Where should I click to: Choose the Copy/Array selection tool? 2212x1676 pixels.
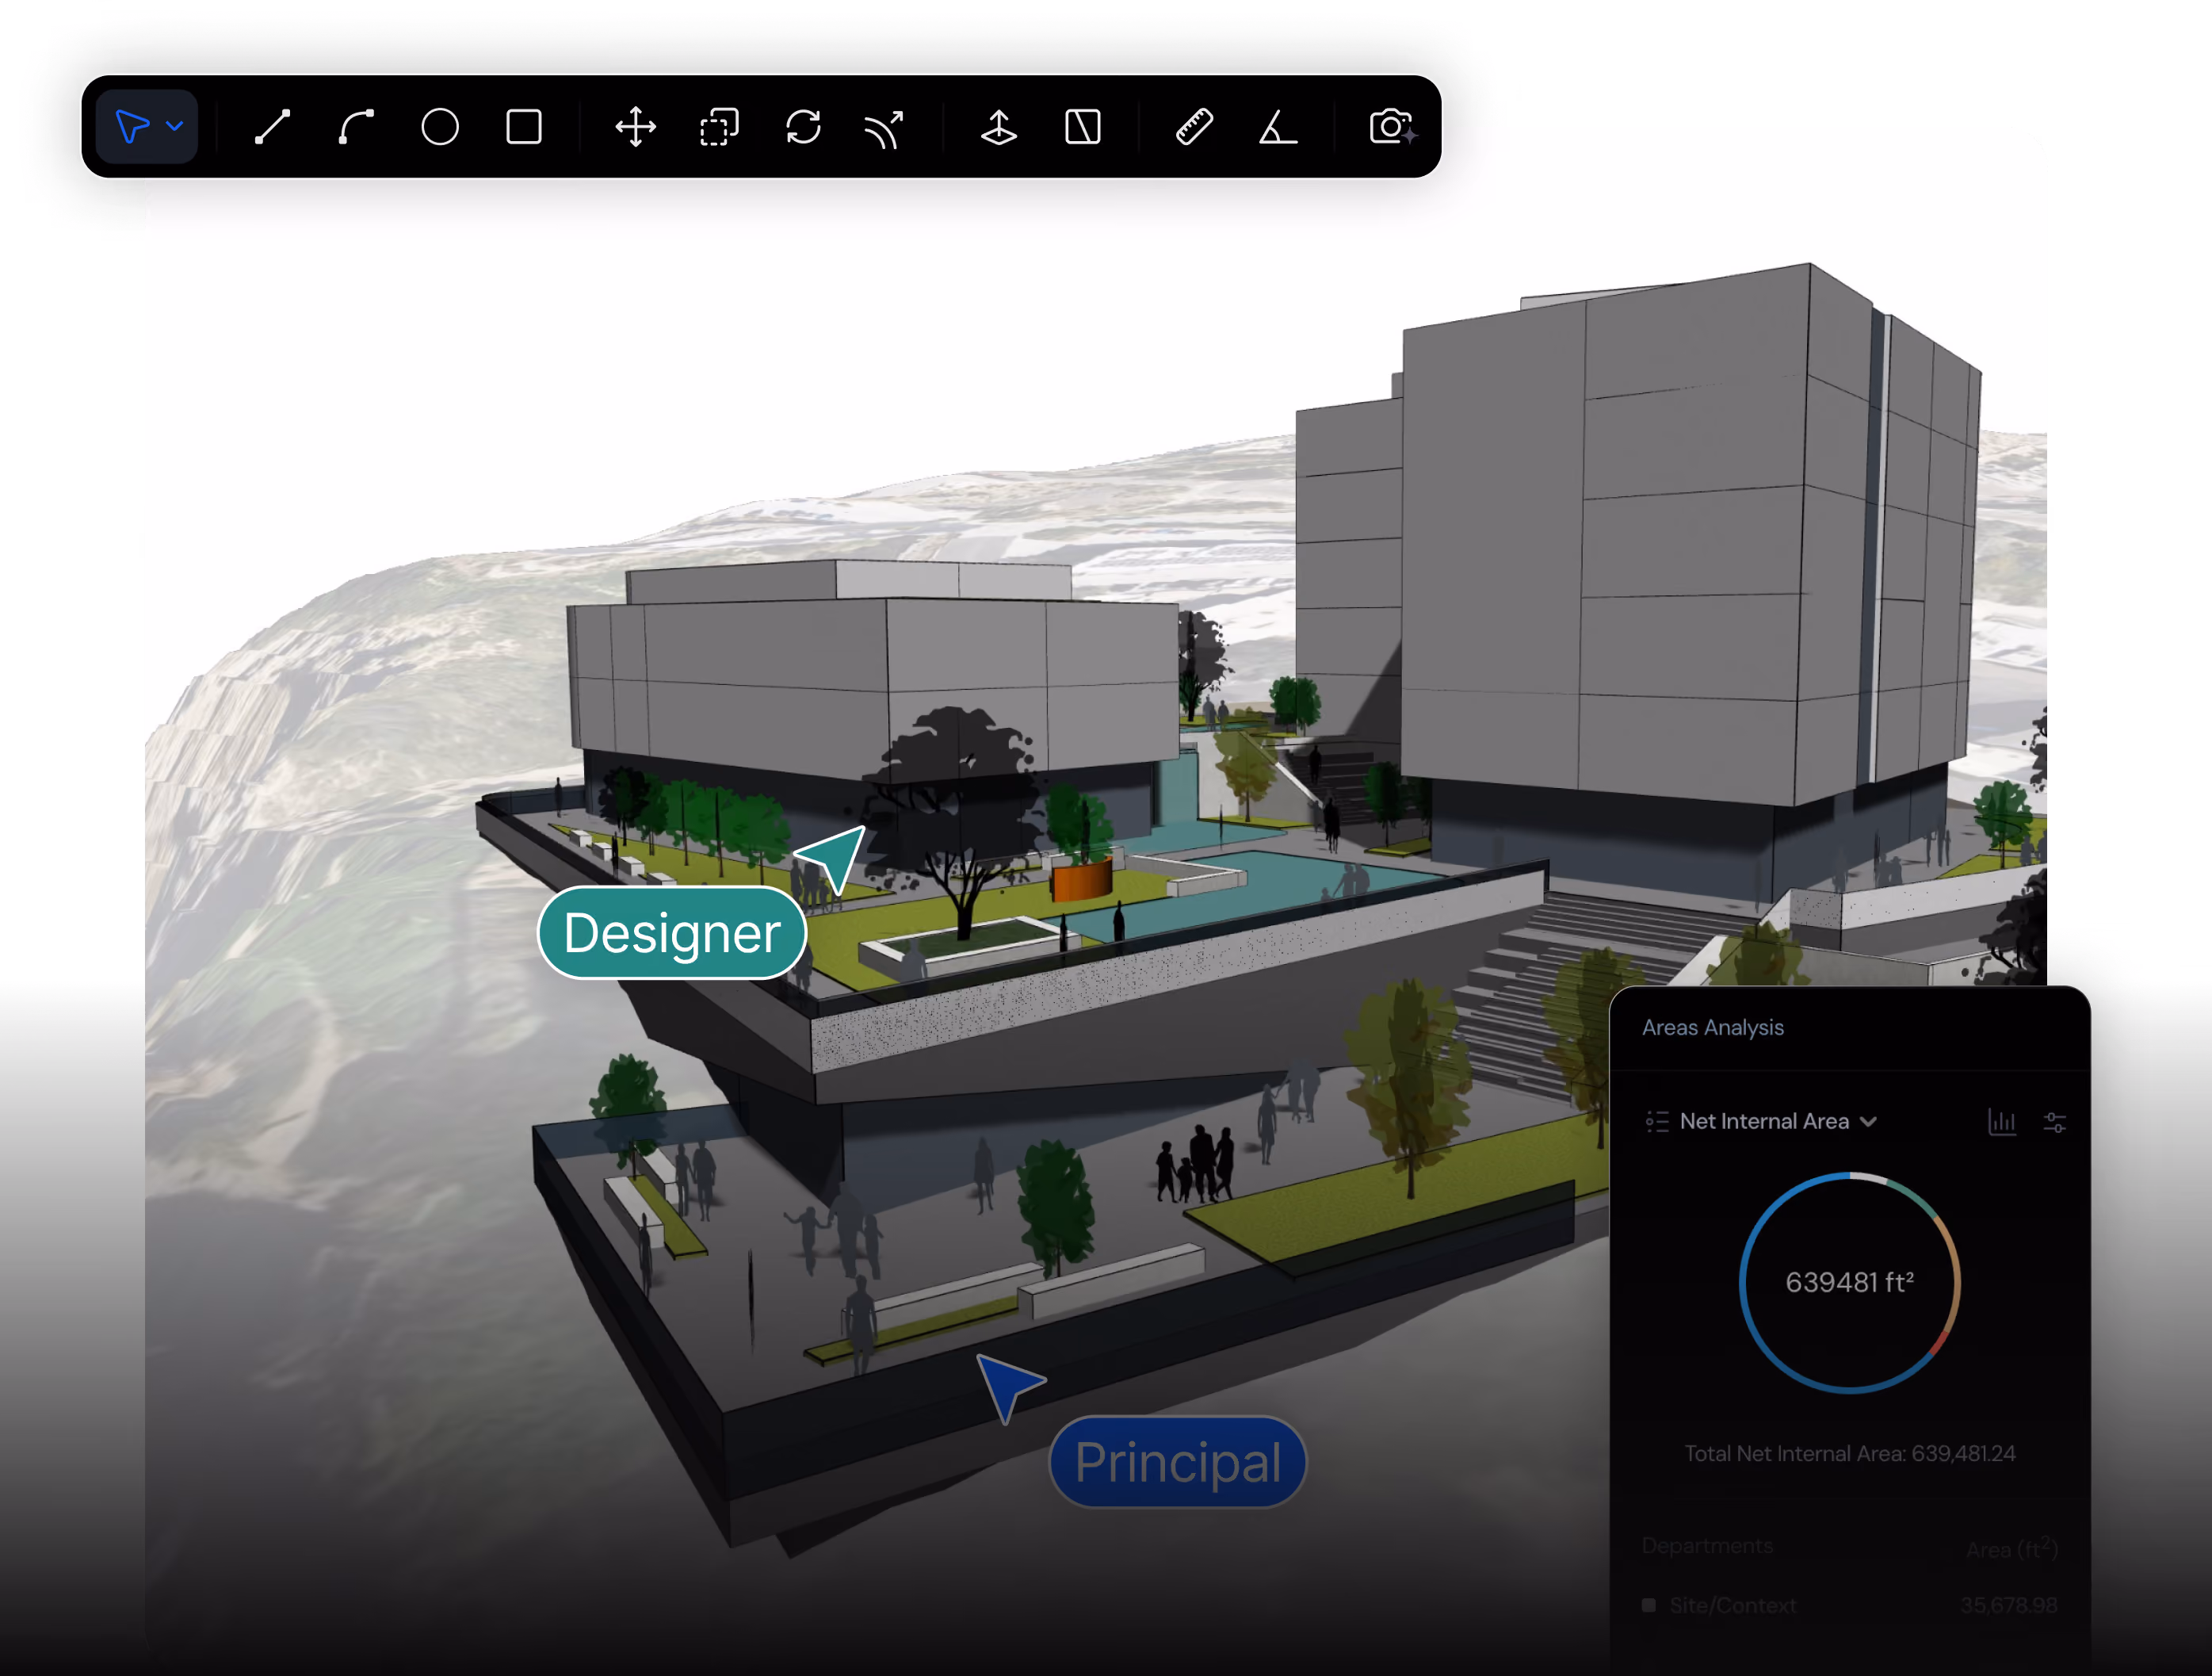[x=719, y=127]
